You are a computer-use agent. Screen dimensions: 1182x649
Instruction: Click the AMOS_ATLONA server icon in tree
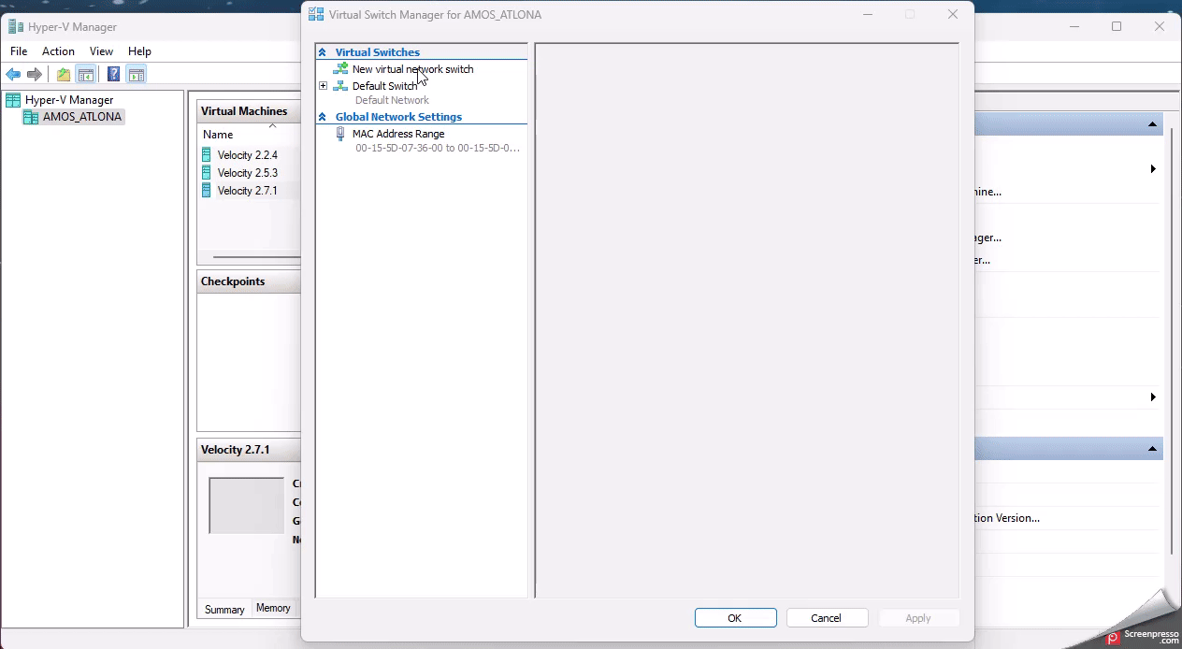click(31, 117)
